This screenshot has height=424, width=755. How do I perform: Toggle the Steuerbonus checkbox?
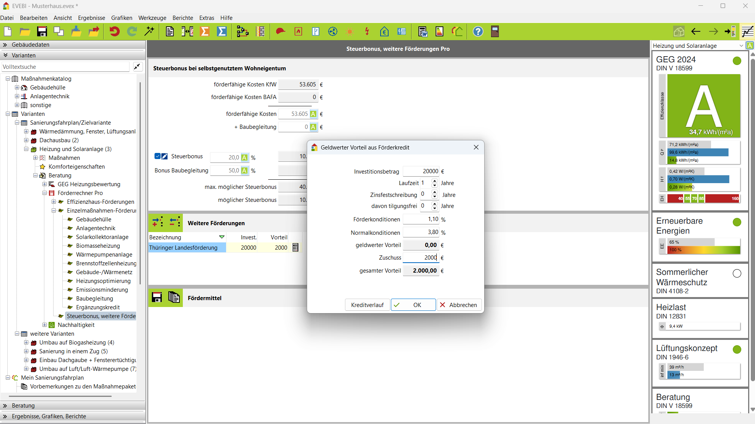coord(157,156)
